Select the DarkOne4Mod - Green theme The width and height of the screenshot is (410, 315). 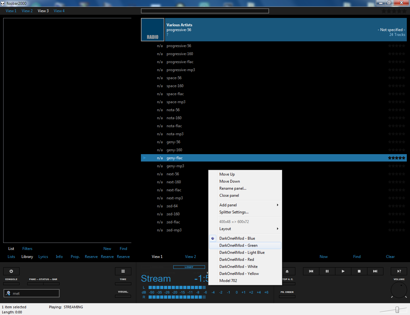click(x=245, y=245)
